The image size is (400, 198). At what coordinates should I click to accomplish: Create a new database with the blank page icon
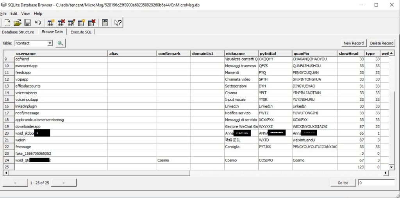tap(7, 23)
